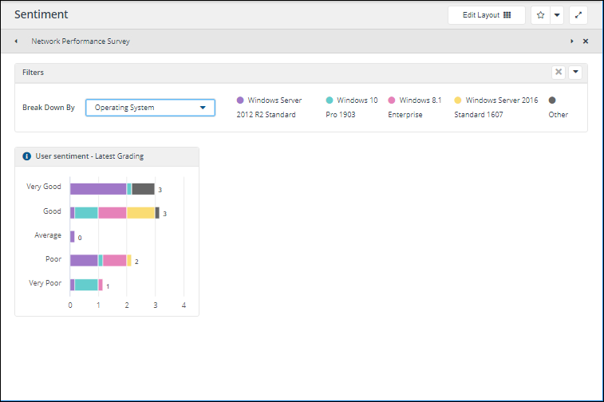Image resolution: width=604 pixels, height=402 pixels.
Task: Toggle Windows 8.1 Enterprise legend item
Action: point(415,100)
